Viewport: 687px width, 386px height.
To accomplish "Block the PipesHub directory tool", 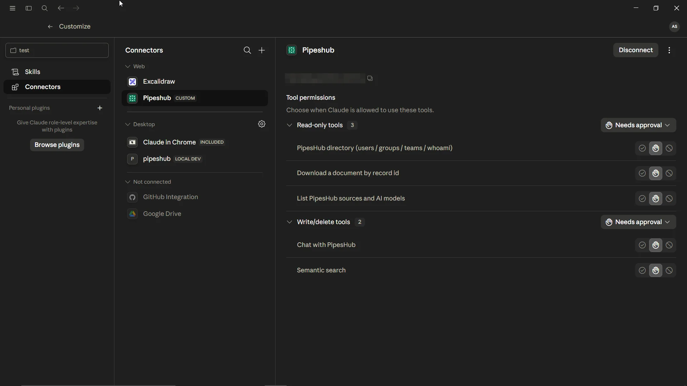I will (x=669, y=148).
